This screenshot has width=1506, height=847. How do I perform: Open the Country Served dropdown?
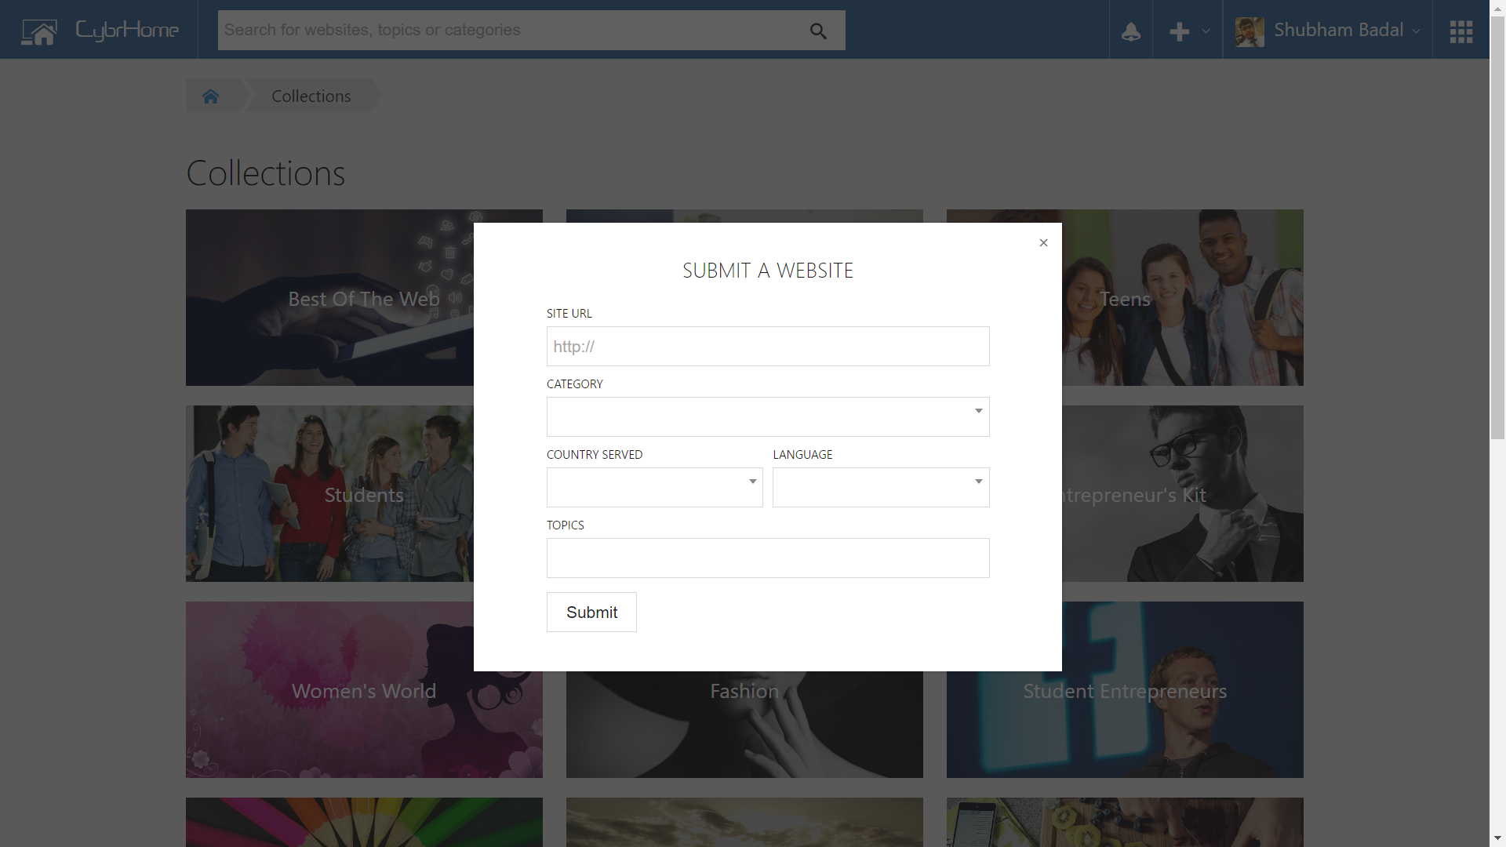click(655, 487)
